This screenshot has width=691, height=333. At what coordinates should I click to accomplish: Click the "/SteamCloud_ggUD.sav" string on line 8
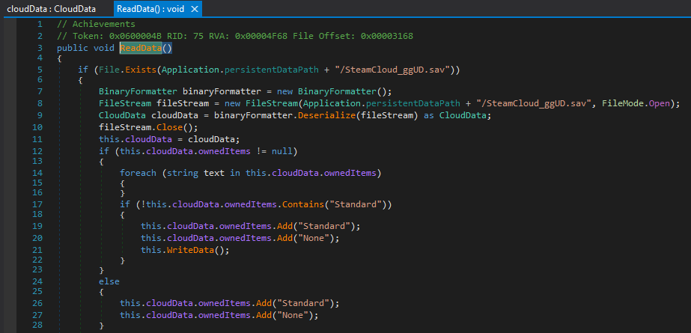pyautogui.click(x=533, y=103)
